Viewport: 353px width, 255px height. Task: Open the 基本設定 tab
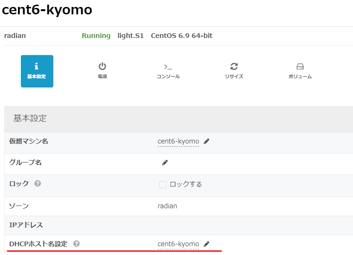(x=37, y=71)
